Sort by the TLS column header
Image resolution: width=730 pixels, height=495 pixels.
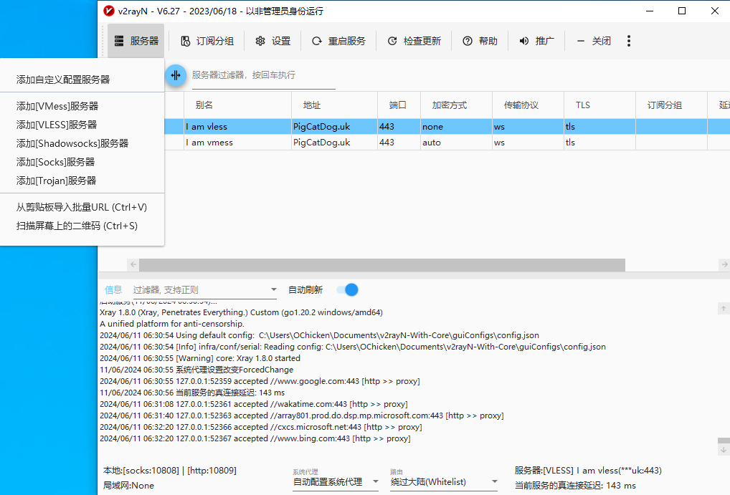click(599, 105)
